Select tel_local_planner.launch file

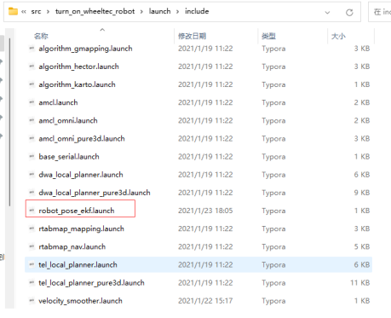[78, 265]
